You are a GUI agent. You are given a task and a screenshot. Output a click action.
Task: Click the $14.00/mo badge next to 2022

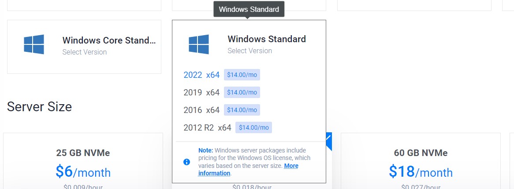click(x=242, y=75)
